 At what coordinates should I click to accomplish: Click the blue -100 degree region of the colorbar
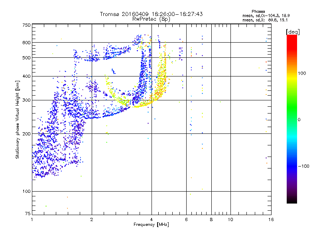[x=292, y=166]
